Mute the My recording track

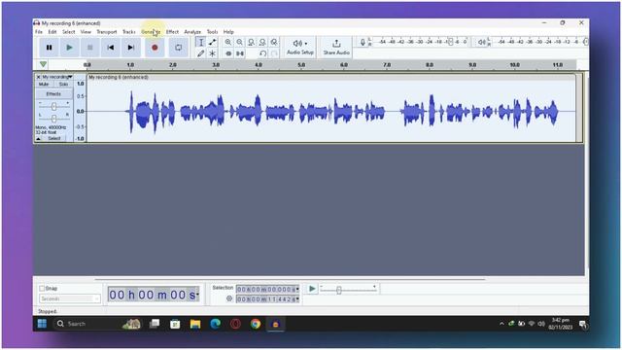(44, 85)
